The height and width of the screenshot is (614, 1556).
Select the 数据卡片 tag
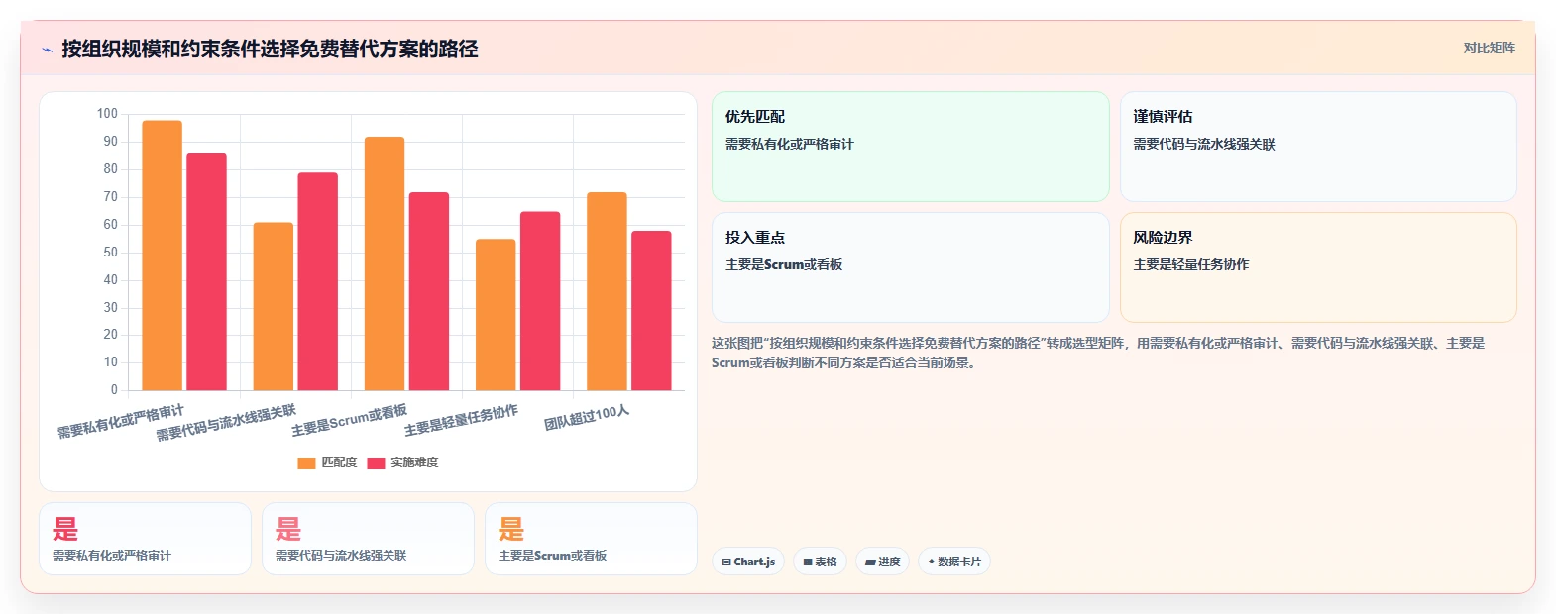point(954,562)
